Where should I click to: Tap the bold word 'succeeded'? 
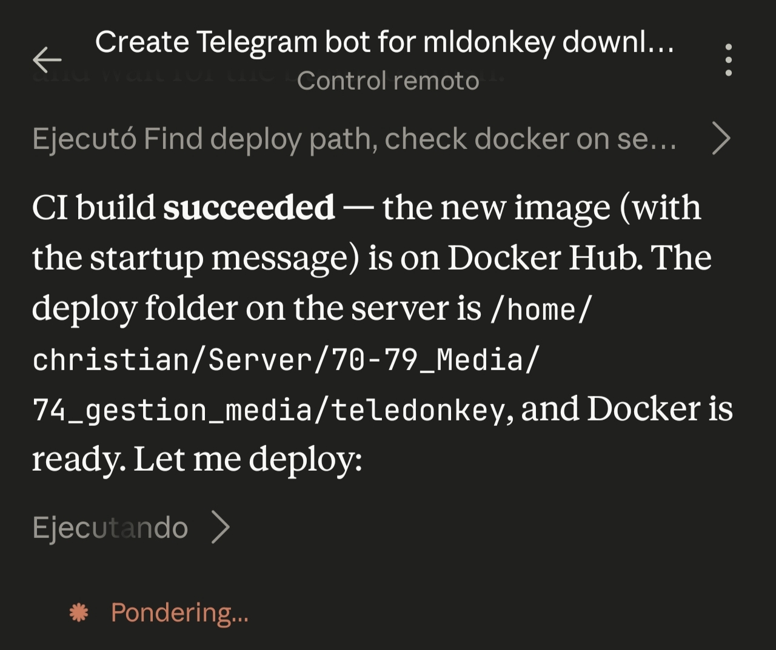[249, 208]
